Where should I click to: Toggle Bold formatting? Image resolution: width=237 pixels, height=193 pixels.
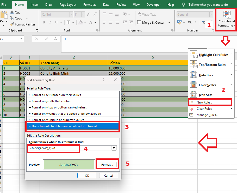[43, 23]
